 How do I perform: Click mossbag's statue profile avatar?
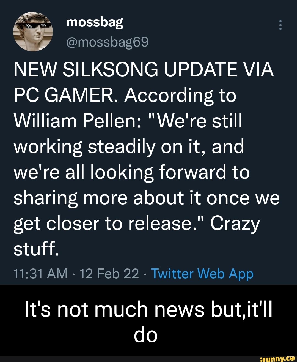point(33,32)
